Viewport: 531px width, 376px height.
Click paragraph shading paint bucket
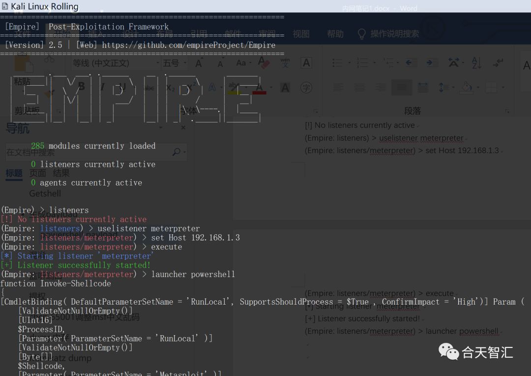467,88
